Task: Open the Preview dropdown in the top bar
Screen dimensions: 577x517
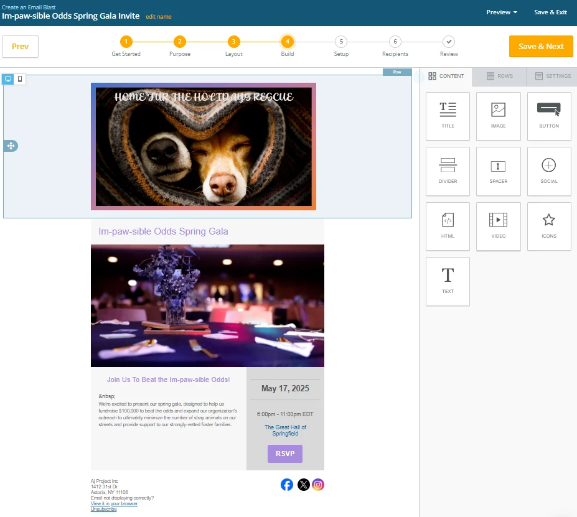Action: coord(501,12)
